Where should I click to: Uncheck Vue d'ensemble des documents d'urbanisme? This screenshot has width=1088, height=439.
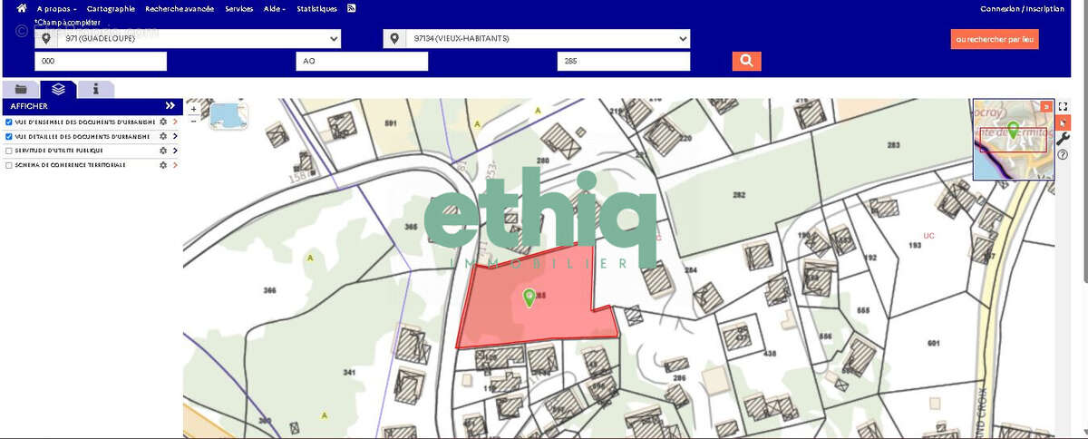(9, 122)
